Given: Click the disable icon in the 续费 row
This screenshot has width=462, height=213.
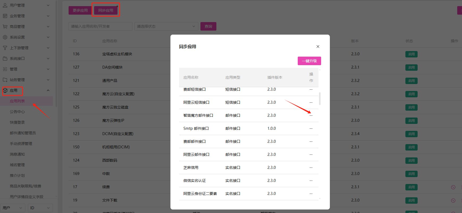Looking at the screenshot, I should click(x=453, y=187).
